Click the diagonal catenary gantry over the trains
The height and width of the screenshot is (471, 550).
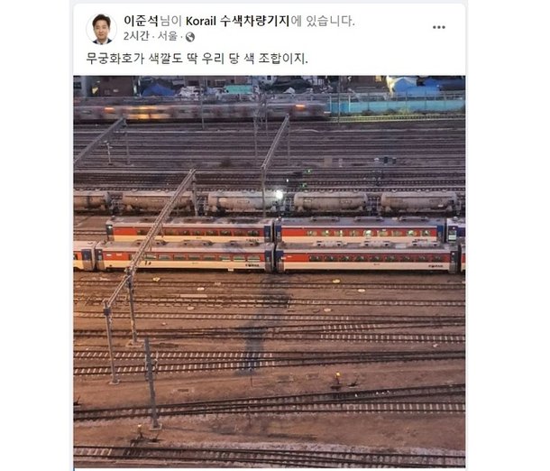click(151, 239)
